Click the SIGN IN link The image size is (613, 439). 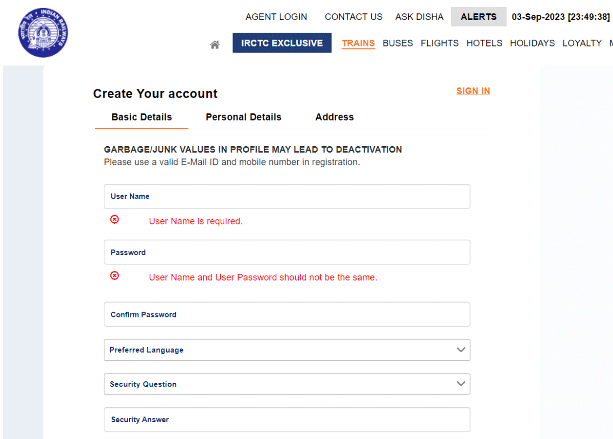(x=473, y=91)
